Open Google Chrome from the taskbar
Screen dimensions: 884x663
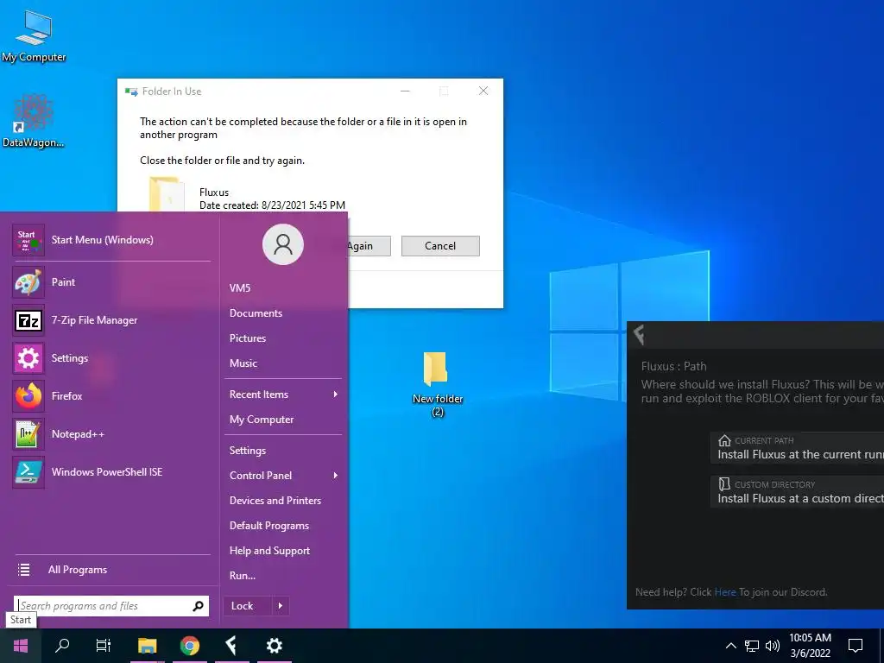tap(189, 646)
